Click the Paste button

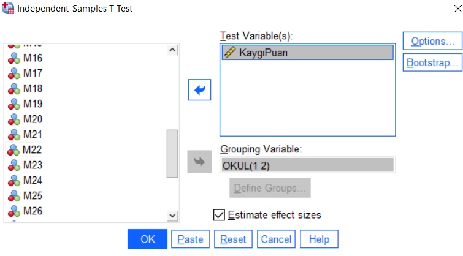(190, 239)
